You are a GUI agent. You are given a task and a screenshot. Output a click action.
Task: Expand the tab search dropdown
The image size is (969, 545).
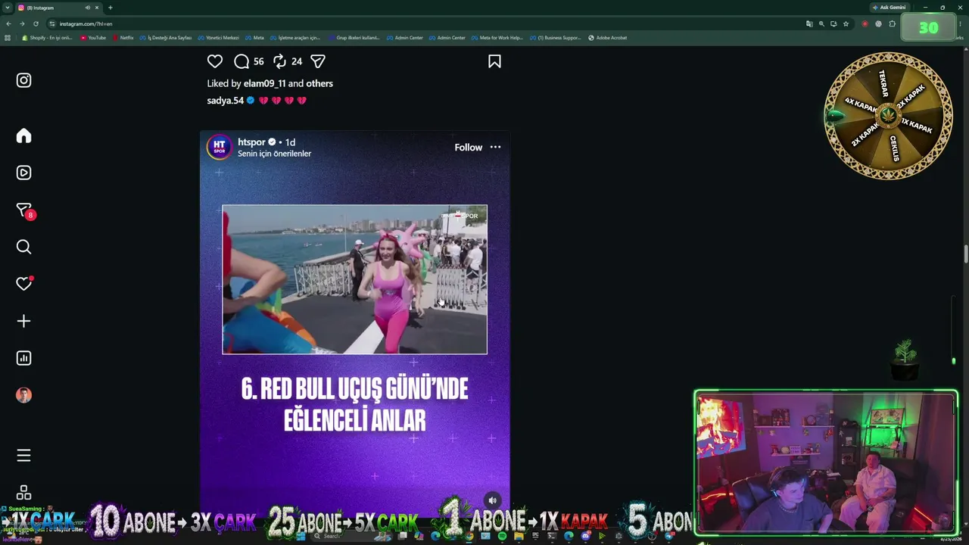tap(7, 8)
